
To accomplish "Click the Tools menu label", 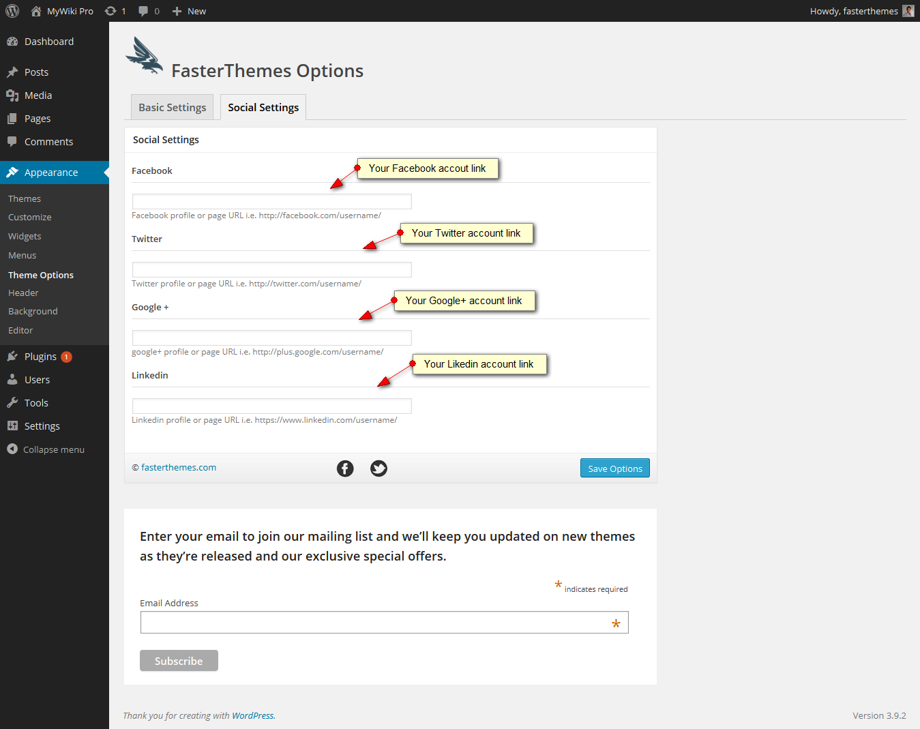I will [x=36, y=403].
